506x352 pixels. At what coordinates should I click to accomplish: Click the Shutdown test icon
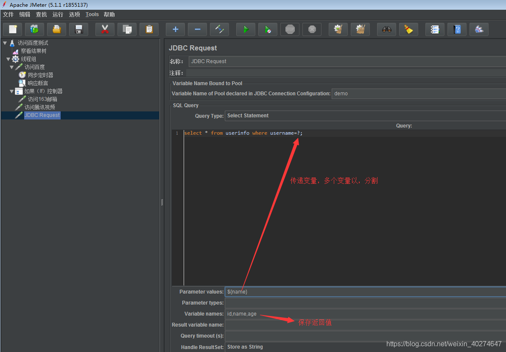312,29
